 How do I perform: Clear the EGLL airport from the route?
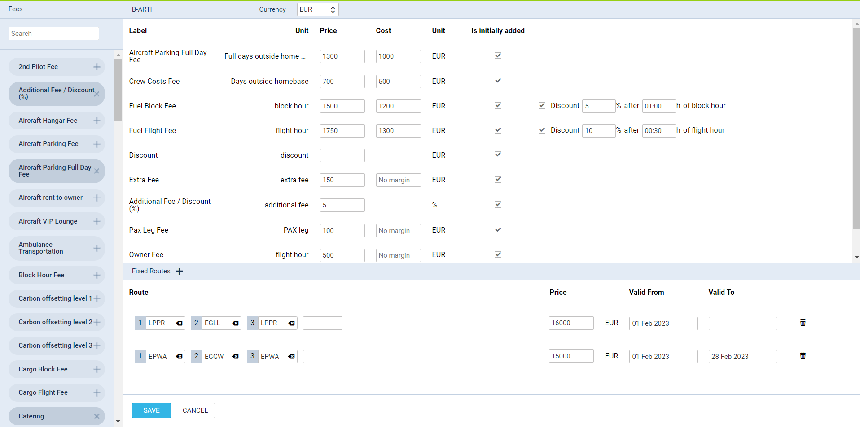click(235, 323)
